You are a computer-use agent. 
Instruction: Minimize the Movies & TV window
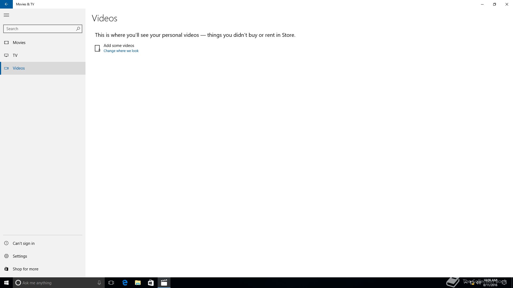pos(482,4)
